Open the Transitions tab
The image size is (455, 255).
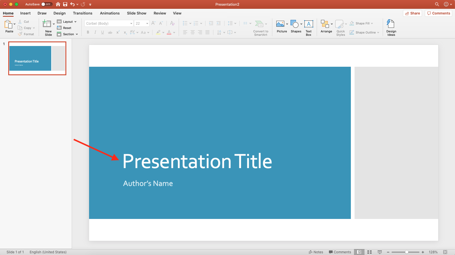click(x=83, y=13)
